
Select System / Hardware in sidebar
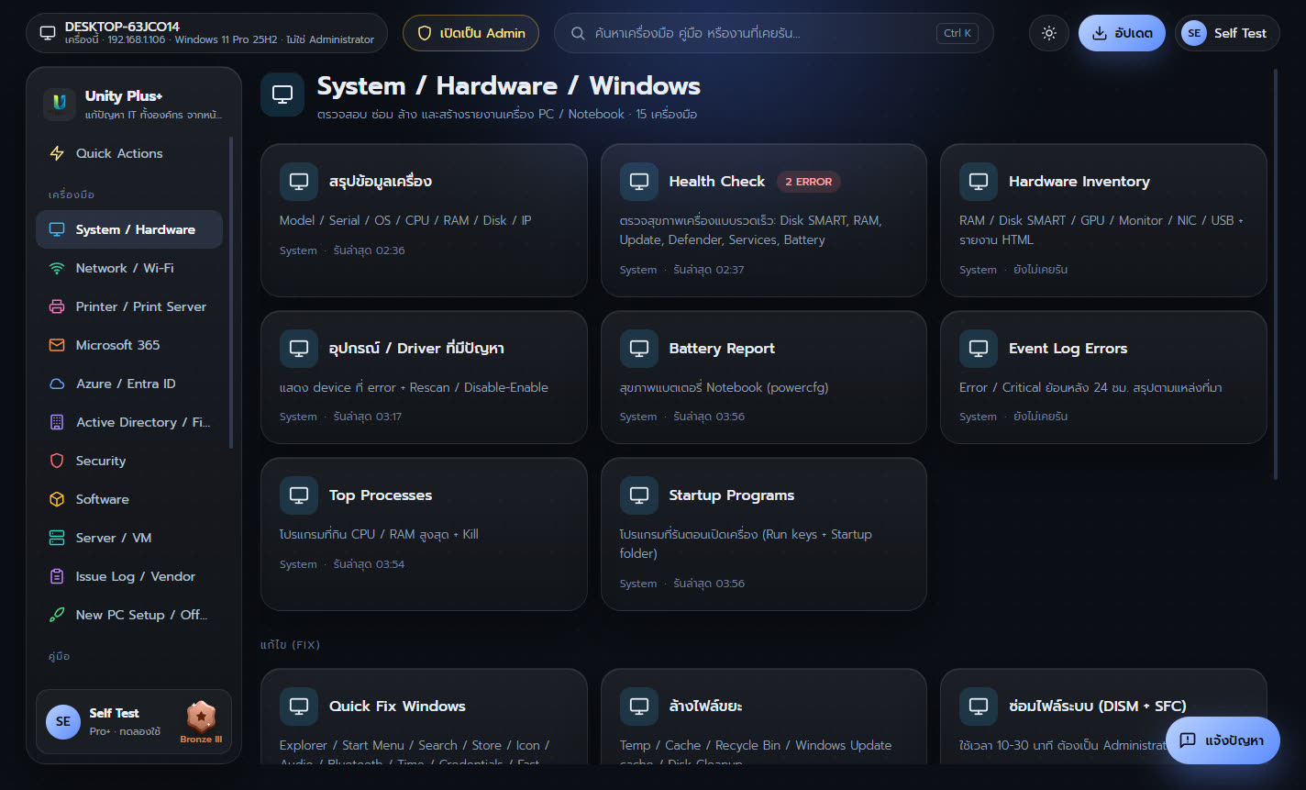click(x=129, y=229)
